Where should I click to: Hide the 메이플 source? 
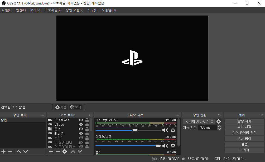81,133
